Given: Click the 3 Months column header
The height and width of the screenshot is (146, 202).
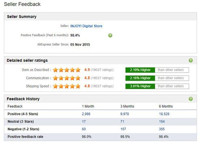Looking at the screenshot, I should point(127,106).
